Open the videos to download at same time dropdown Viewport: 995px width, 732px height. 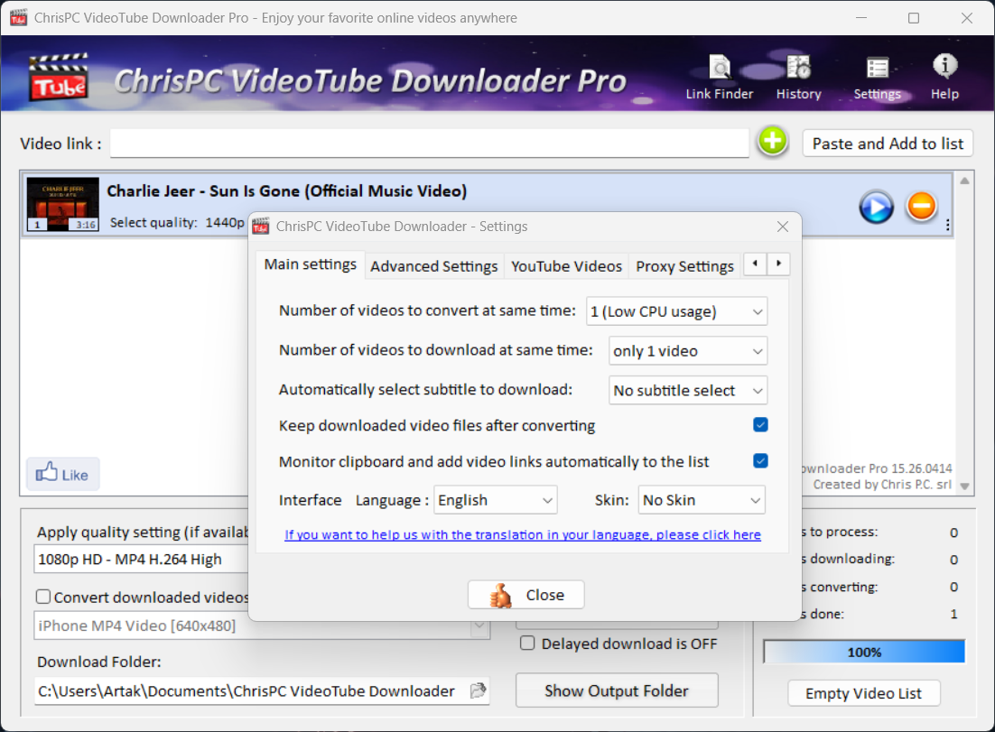click(688, 351)
